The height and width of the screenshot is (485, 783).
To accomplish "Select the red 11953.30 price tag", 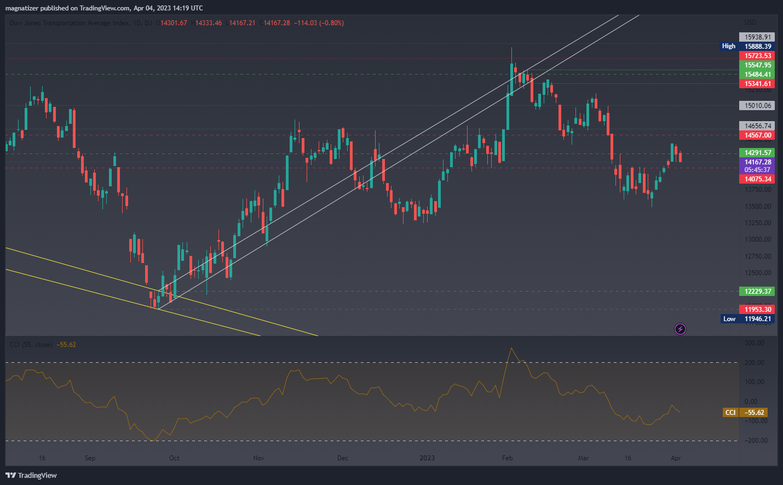I will point(757,310).
